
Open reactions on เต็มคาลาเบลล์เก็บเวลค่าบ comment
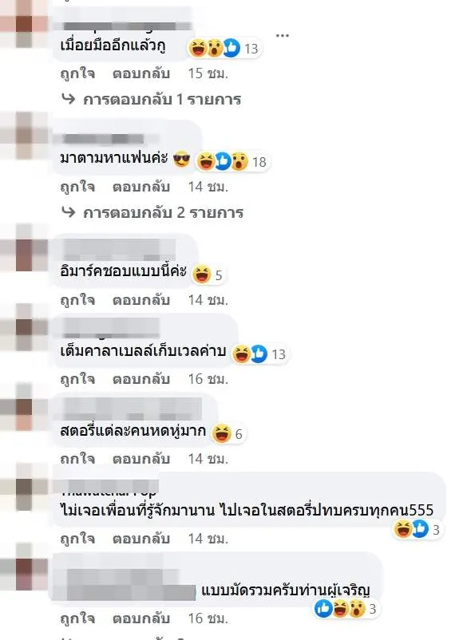pyautogui.click(x=259, y=354)
